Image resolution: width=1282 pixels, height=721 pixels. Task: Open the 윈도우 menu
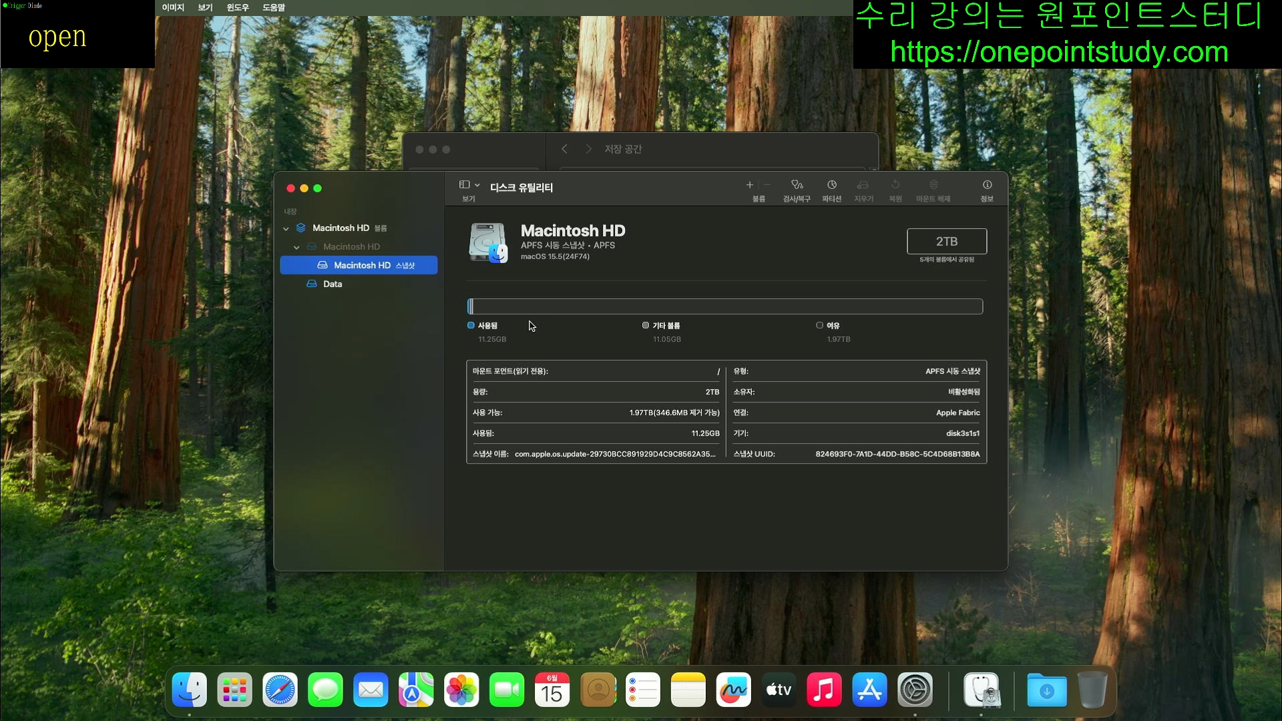tap(237, 7)
